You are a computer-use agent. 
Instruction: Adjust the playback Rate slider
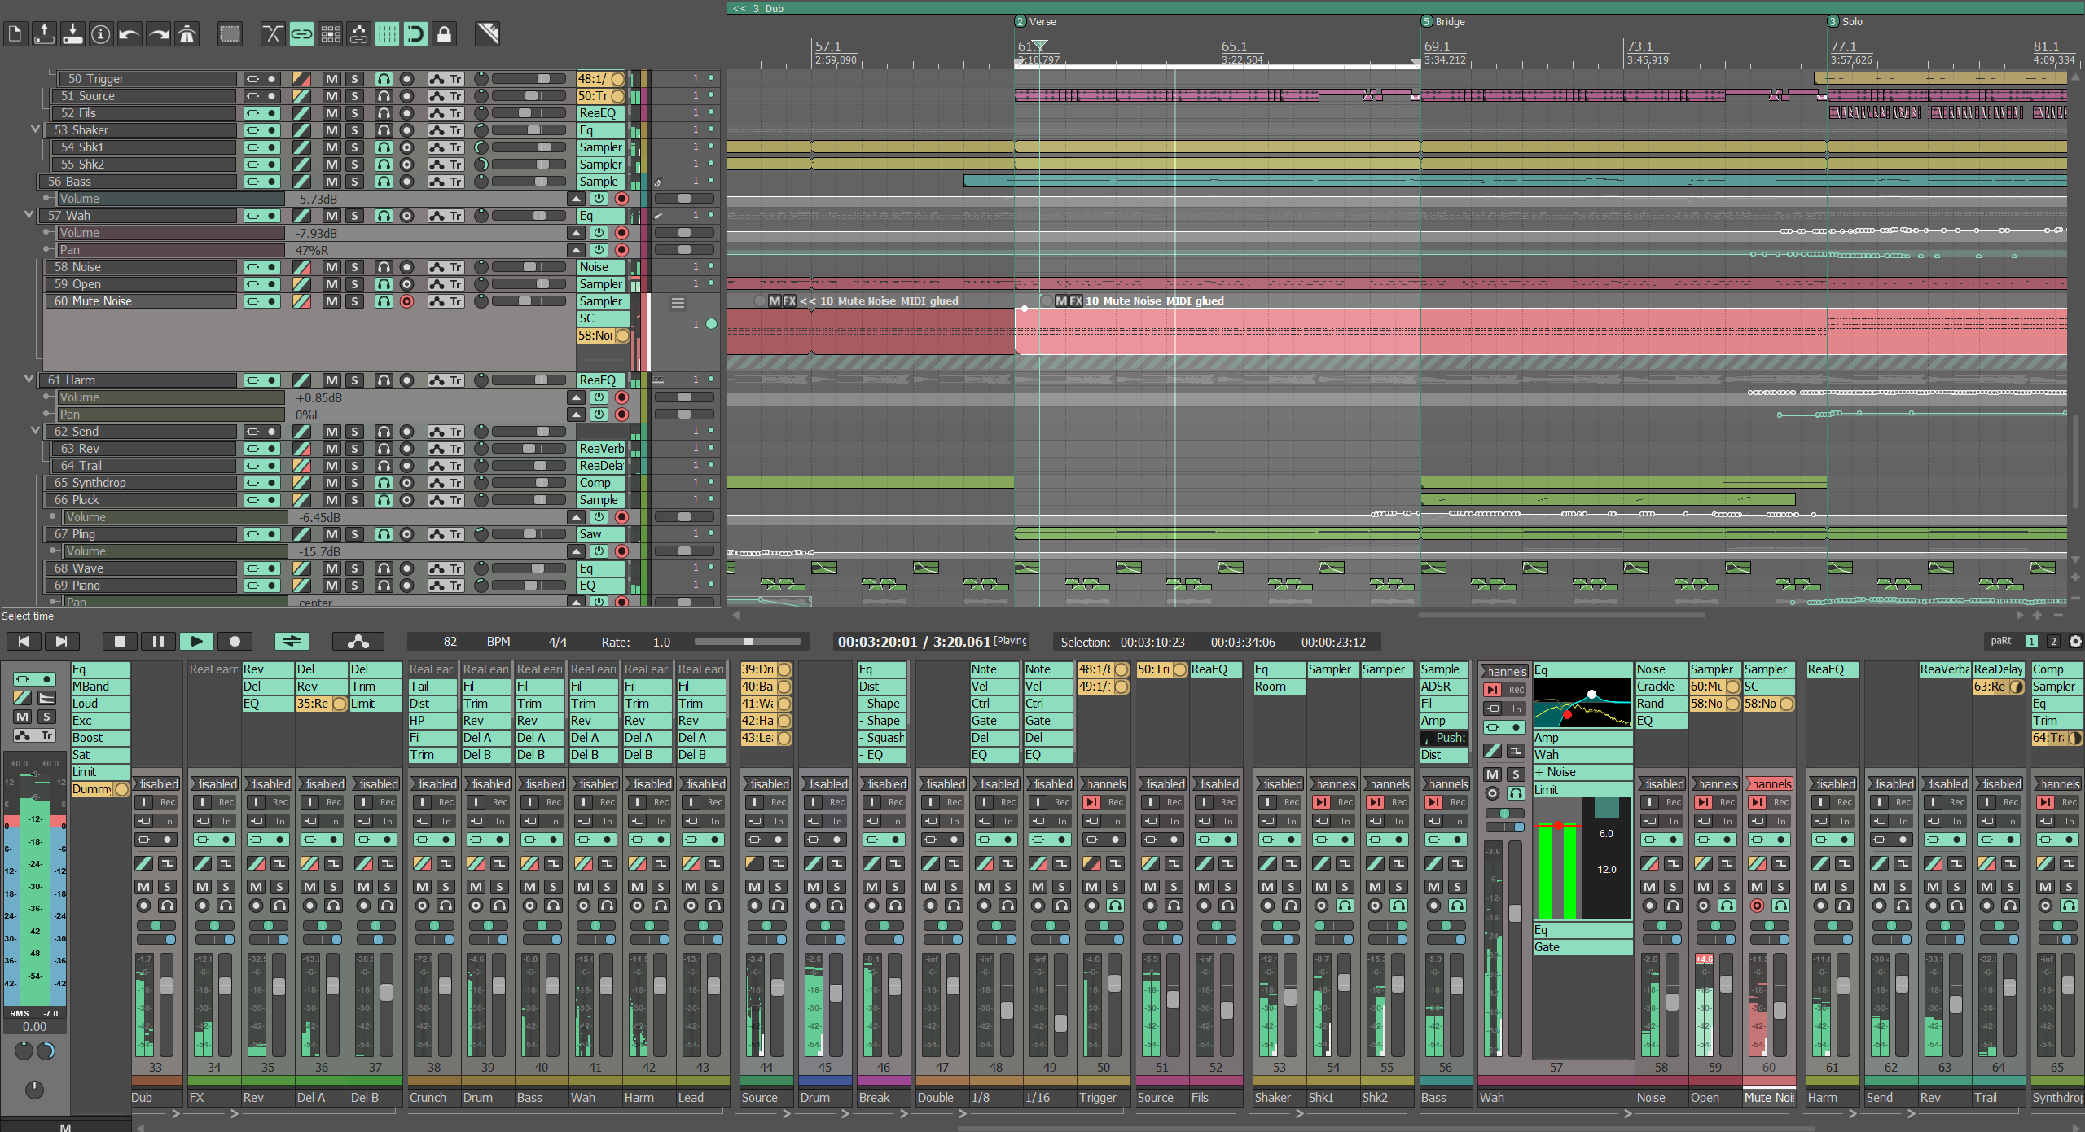[749, 642]
